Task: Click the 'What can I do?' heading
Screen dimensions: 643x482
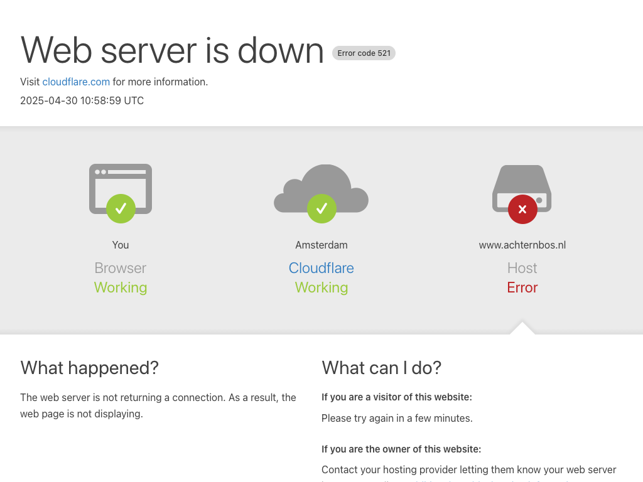Action: point(381,368)
